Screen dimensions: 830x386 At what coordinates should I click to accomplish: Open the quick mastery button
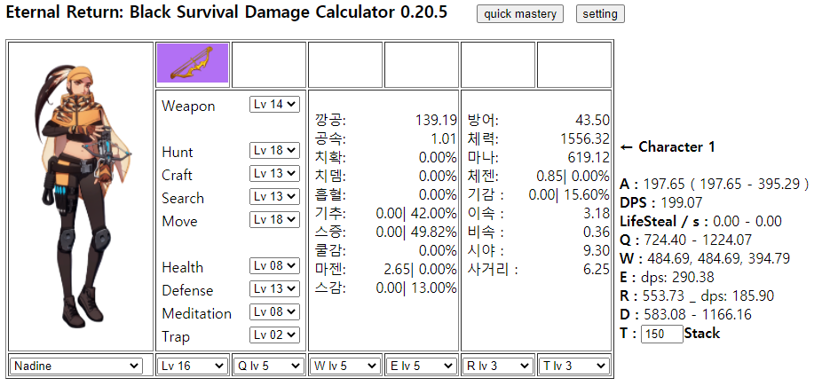(520, 14)
